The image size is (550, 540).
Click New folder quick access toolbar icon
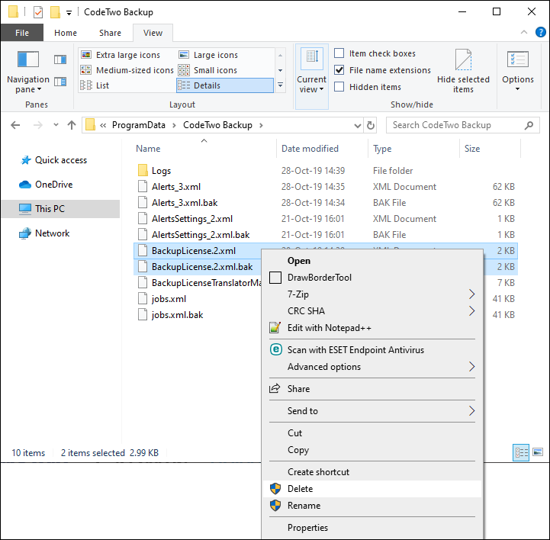[55, 12]
